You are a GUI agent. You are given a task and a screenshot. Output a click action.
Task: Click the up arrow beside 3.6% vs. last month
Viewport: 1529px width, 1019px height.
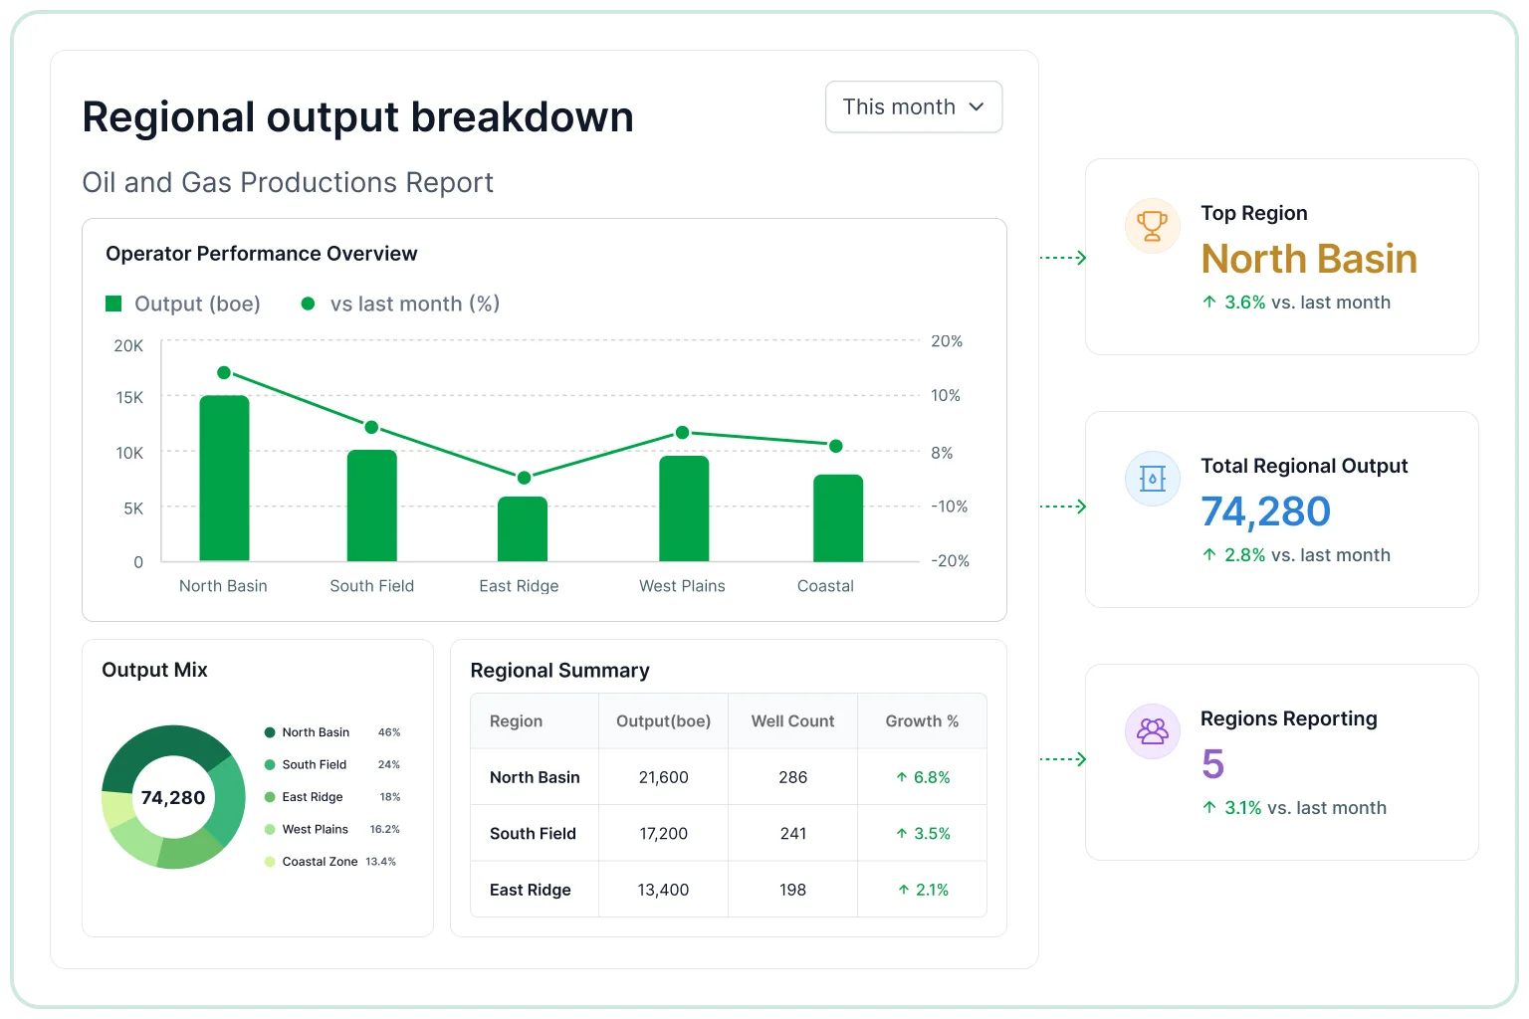(1208, 303)
